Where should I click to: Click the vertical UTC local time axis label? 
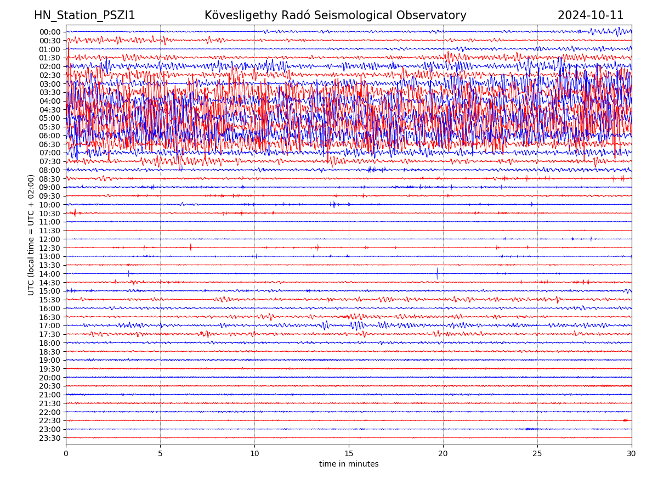[31, 235]
